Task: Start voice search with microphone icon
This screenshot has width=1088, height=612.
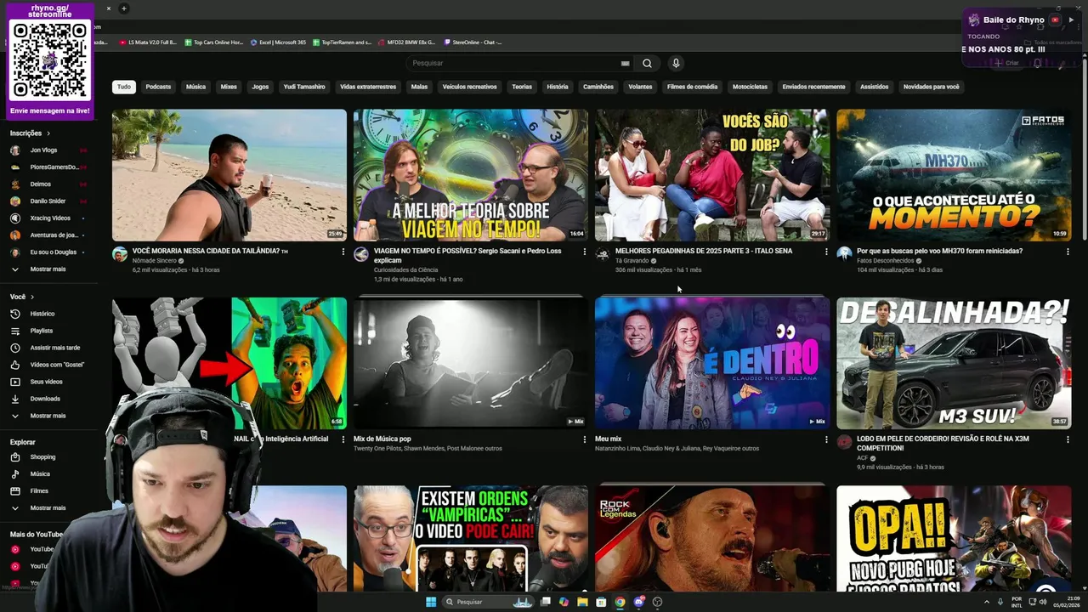Action: (676, 63)
